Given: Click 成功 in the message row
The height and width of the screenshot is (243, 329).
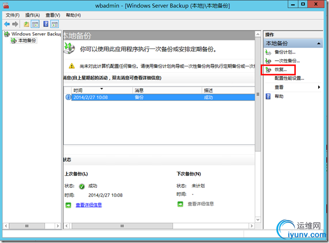Looking at the screenshot, I should click(208, 98).
